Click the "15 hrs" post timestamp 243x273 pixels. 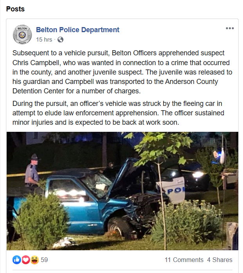coord(44,40)
